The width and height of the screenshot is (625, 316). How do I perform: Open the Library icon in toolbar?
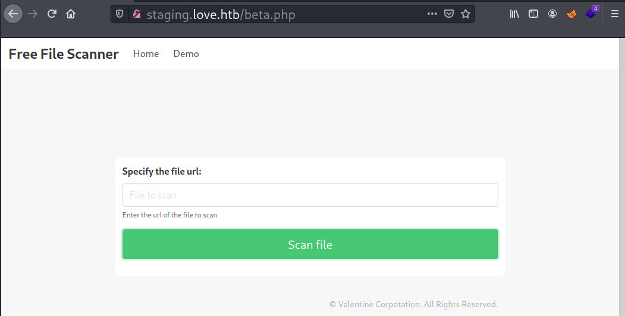coord(514,14)
